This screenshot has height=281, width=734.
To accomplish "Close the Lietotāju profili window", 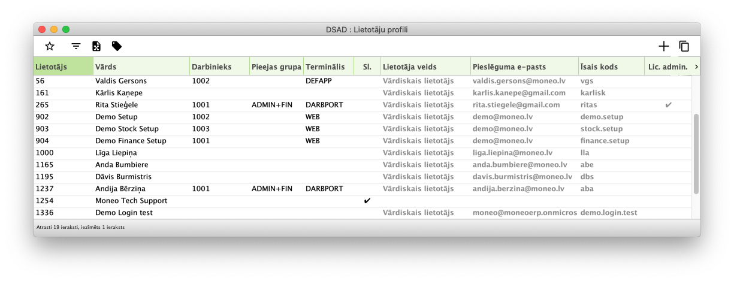I will (x=42, y=29).
